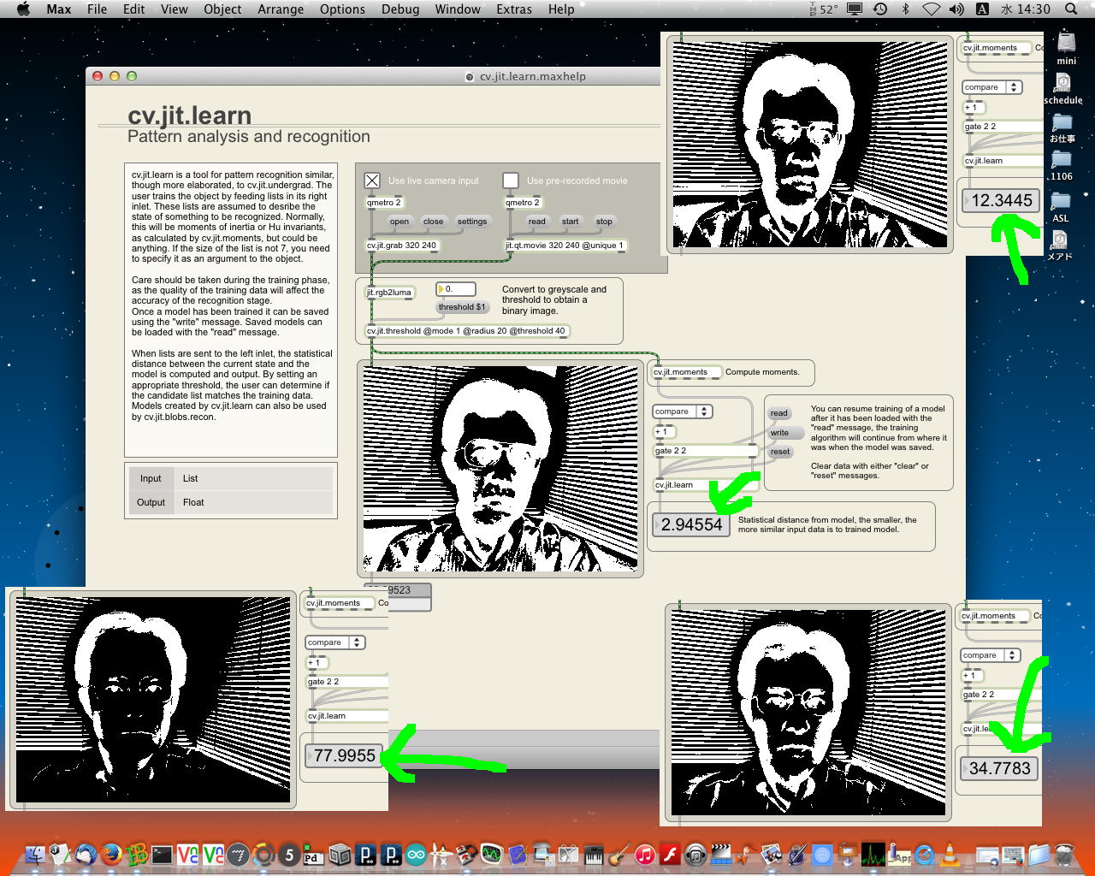This screenshot has width=1095, height=876.
Task: Open the Window menu
Action: click(458, 9)
